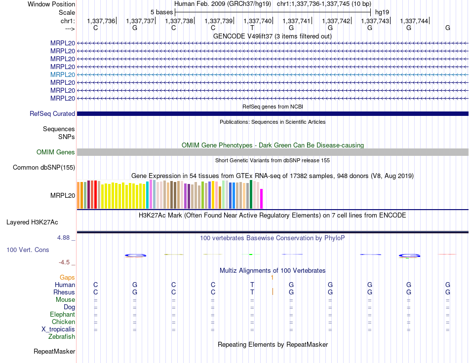Click the orange Gaps label
The image size is (469, 363).
tap(67, 278)
